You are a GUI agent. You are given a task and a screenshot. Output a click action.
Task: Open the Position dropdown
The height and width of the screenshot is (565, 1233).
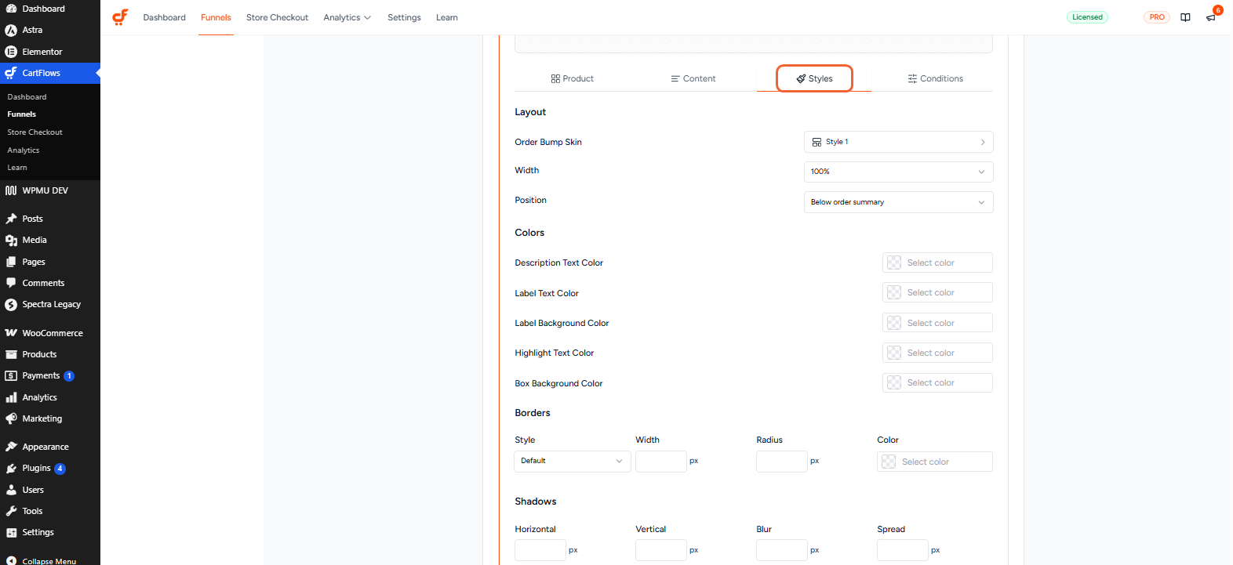tap(898, 202)
